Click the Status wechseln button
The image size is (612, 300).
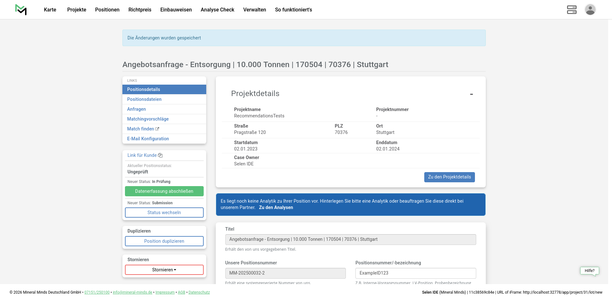click(x=164, y=213)
